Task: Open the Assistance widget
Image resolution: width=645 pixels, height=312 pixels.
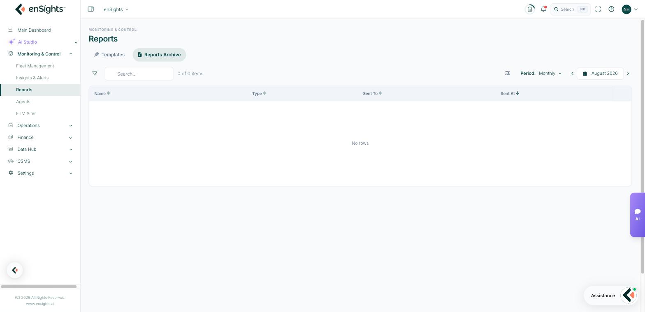Action: tap(610, 296)
